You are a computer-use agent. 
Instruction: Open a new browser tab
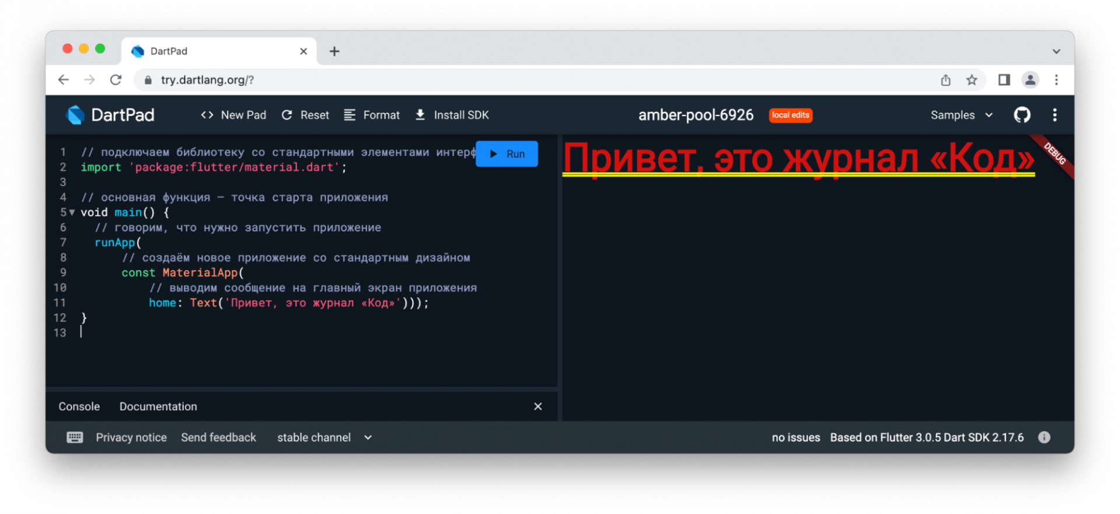click(x=334, y=51)
